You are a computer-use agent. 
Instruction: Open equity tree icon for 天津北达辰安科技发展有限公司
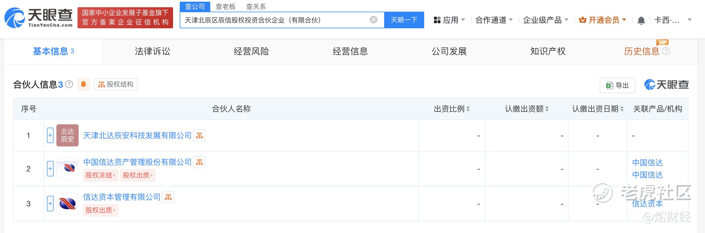(x=199, y=135)
